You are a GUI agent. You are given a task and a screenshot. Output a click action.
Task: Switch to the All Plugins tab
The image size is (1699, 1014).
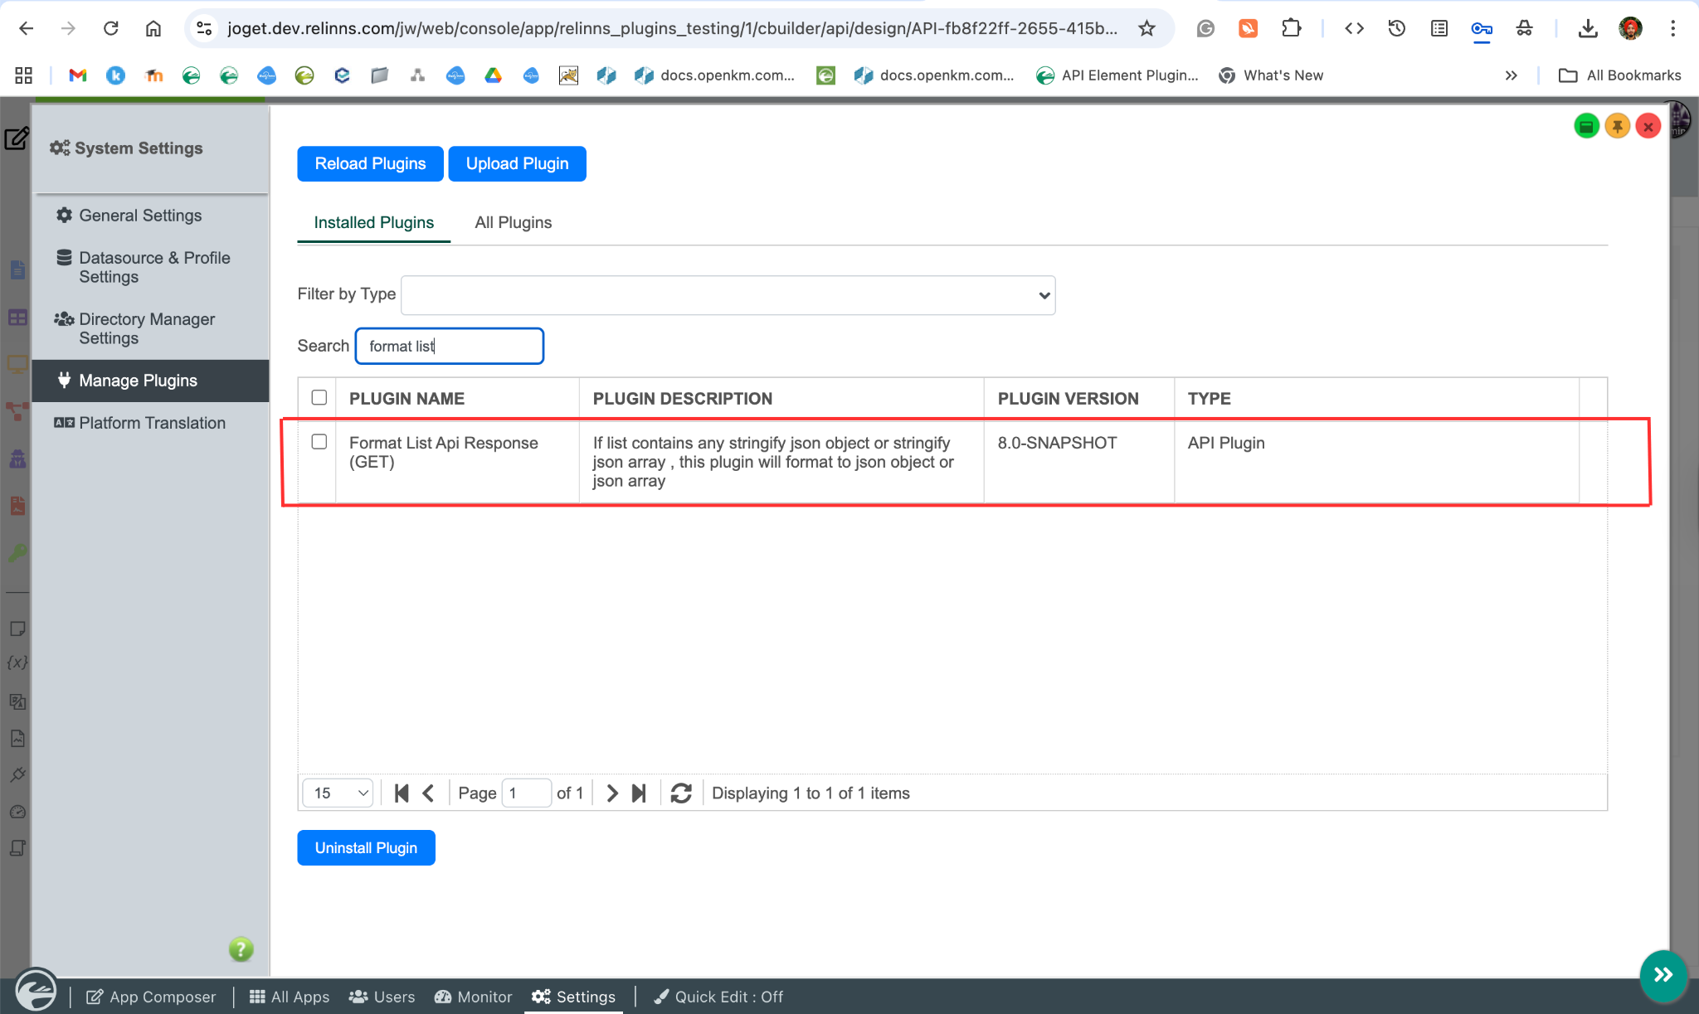click(x=513, y=222)
